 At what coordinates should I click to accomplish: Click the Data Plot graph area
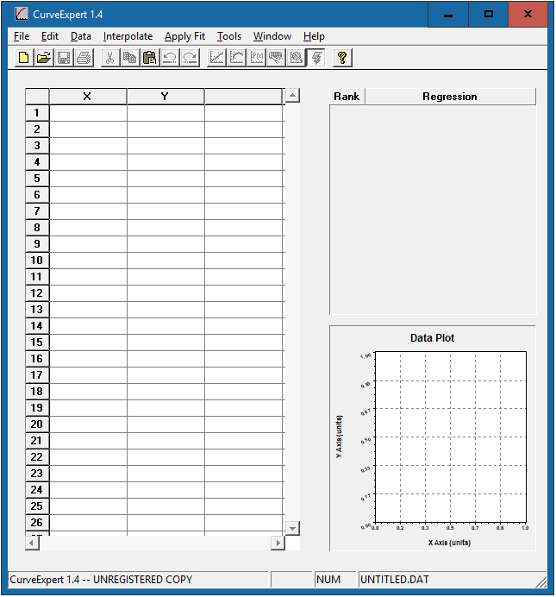pos(451,437)
